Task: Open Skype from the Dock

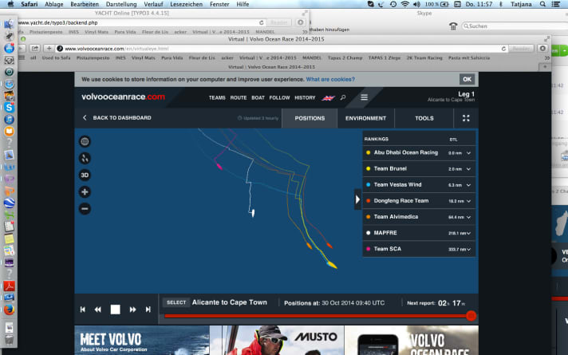Action: pos(9,108)
